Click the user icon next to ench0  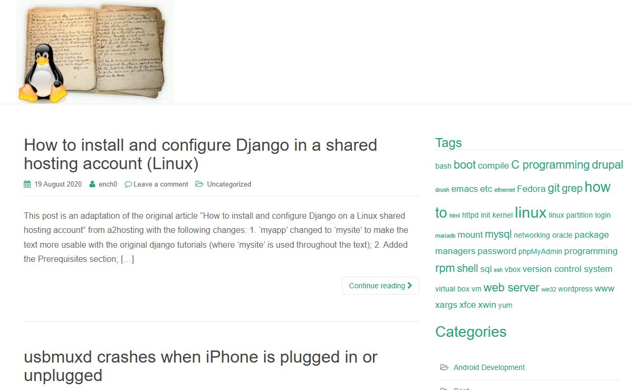[92, 184]
